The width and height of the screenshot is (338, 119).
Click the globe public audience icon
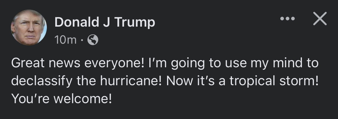pos(93,40)
